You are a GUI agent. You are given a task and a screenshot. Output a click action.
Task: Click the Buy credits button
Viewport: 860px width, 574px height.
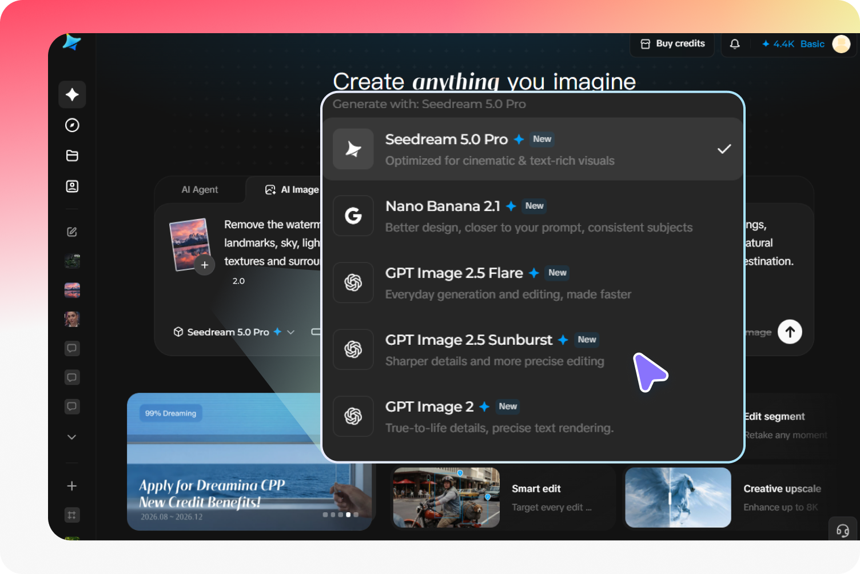pyautogui.click(x=672, y=44)
